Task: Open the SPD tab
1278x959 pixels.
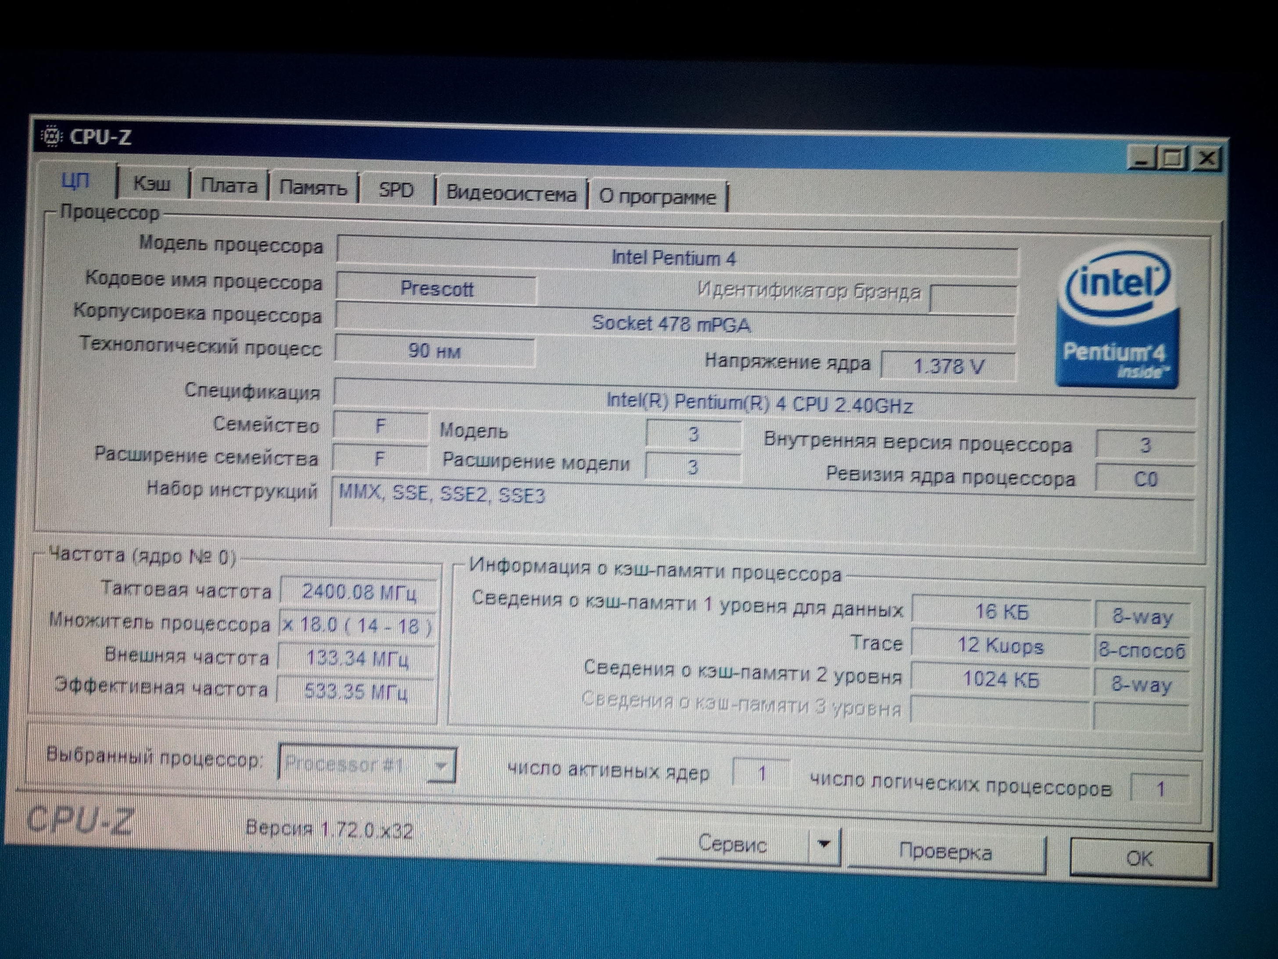Action: pos(396,190)
